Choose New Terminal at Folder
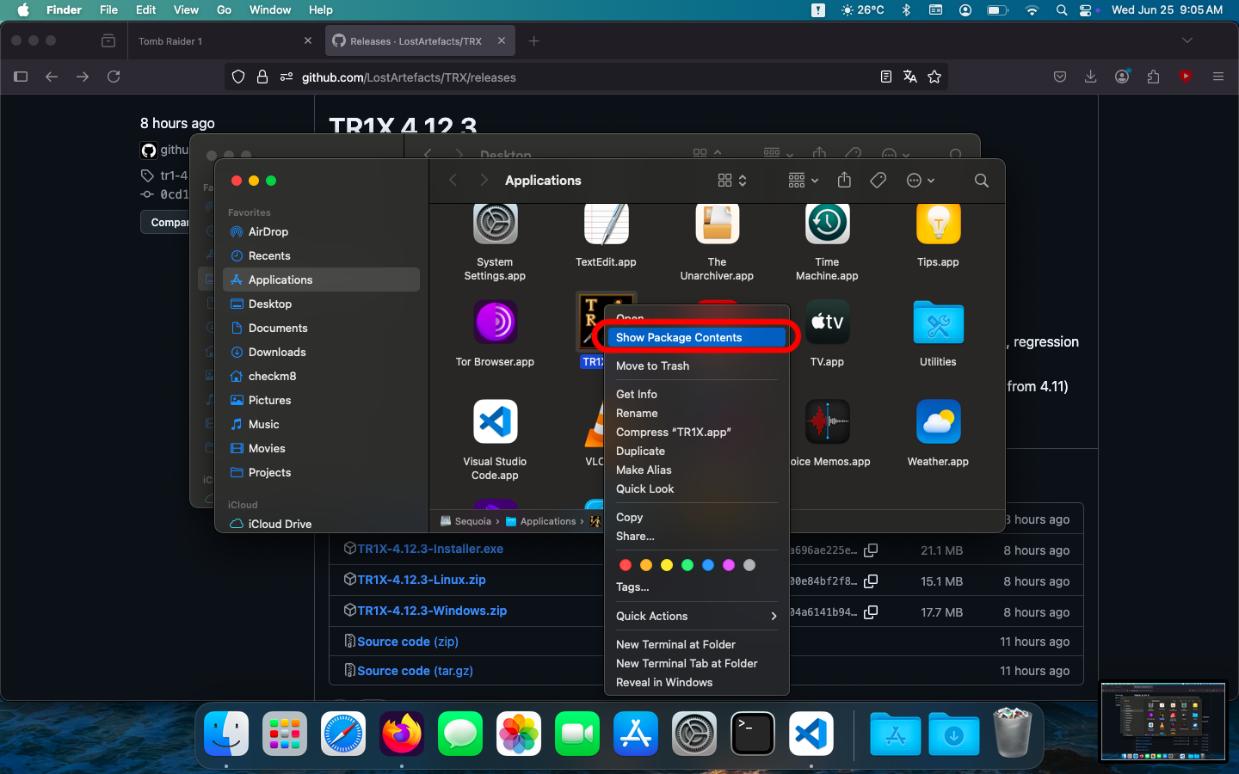This screenshot has height=774, width=1239. pyautogui.click(x=697, y=644)
